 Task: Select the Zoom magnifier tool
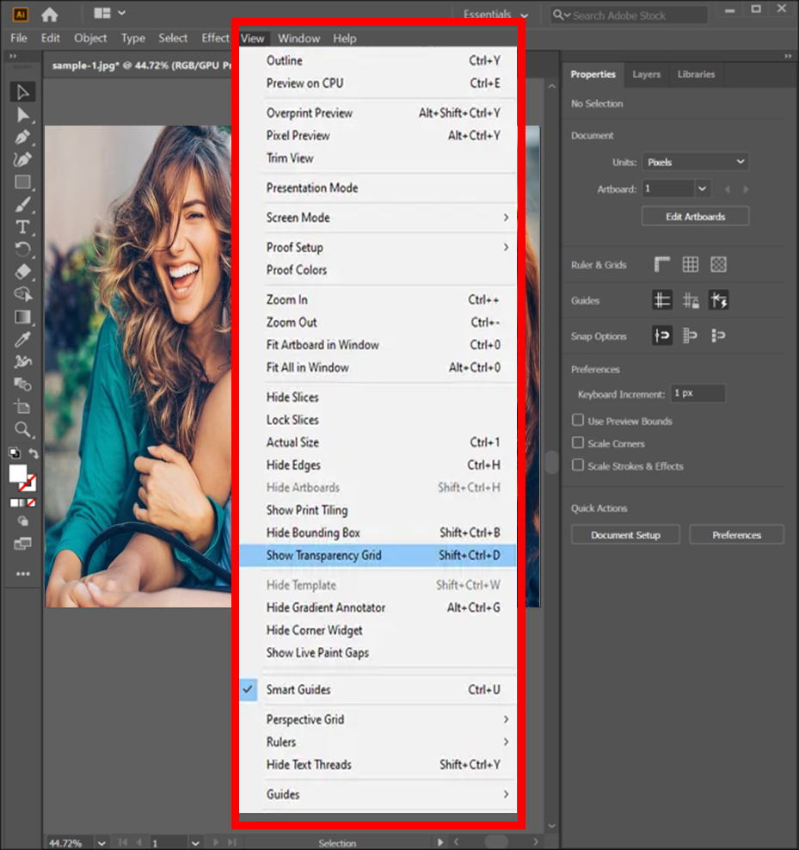[22, 429]
